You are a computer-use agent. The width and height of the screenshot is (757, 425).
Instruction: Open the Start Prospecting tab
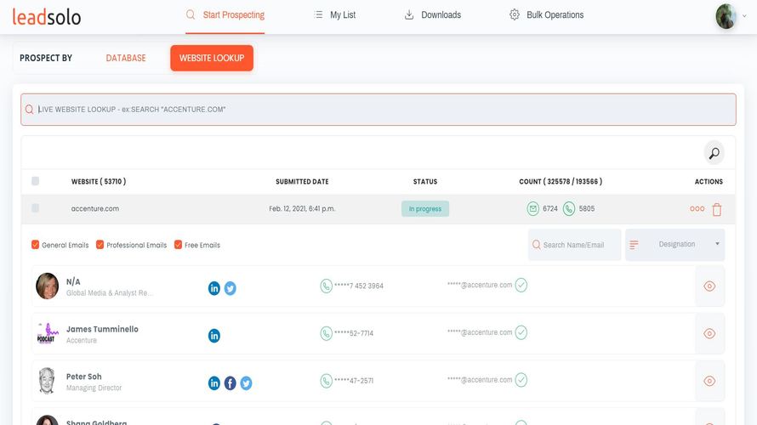click(x=225, y=15)
